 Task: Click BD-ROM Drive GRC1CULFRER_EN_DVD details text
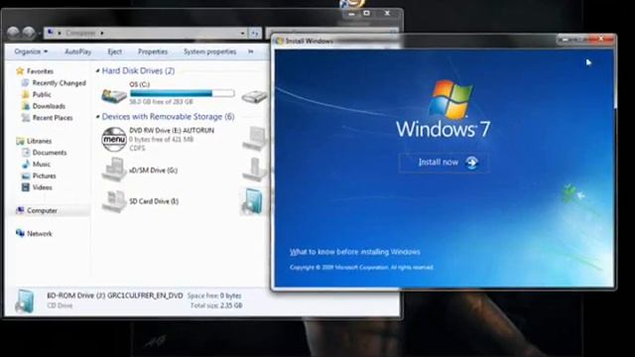[115, 296]
